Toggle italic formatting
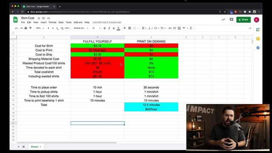The image size is (272, 153). (109, 28)
